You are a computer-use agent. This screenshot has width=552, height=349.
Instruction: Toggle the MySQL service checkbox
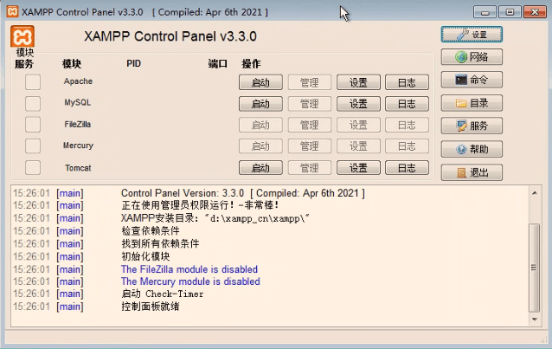pos(33,104)
